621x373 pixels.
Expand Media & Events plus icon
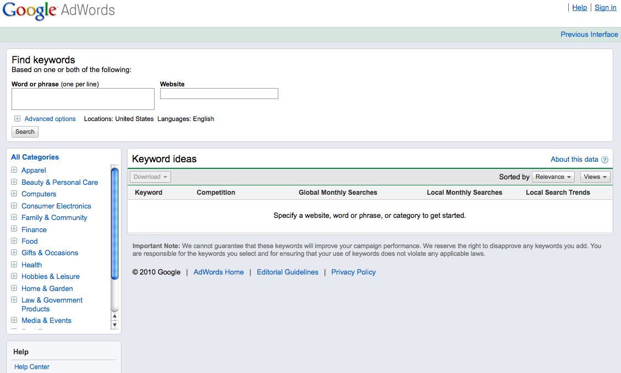14,320
